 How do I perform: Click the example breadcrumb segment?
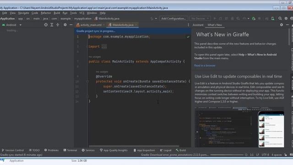click(x=65, y=18)
